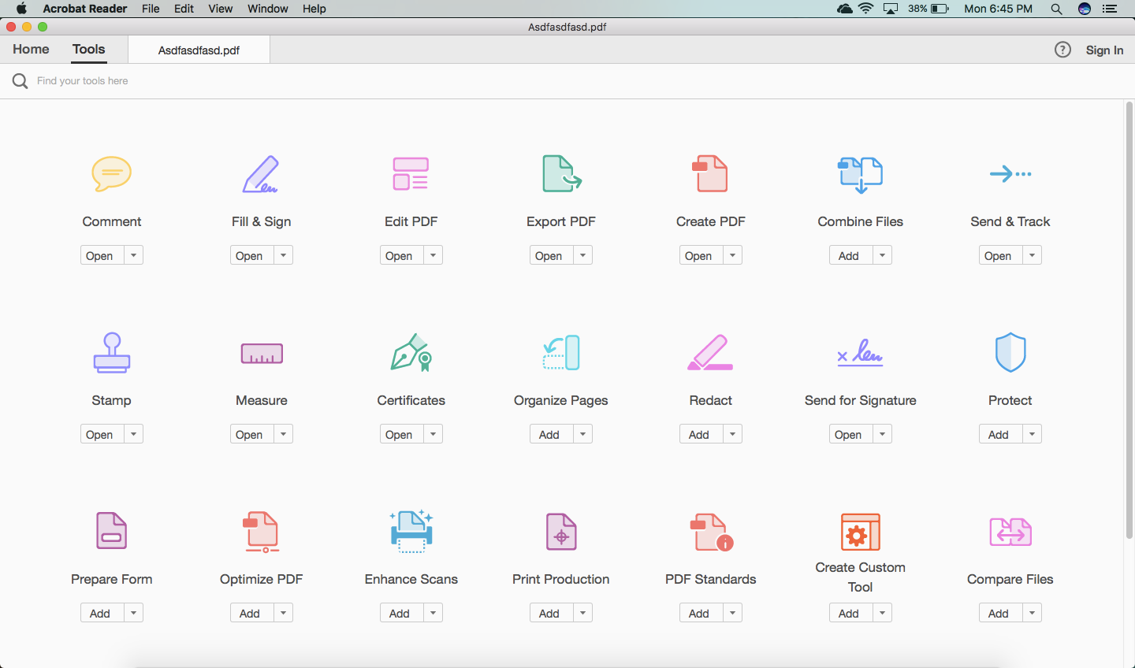The image size is (1135, 668).
Task: Choose the Certificates pen nib icon
Action: (x=411, y=353)
